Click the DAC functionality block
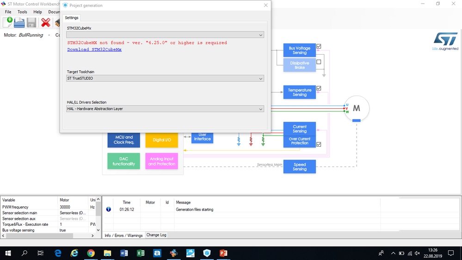Image resolution: width=462 pixels, height=260 pixels. click(124, 161)
